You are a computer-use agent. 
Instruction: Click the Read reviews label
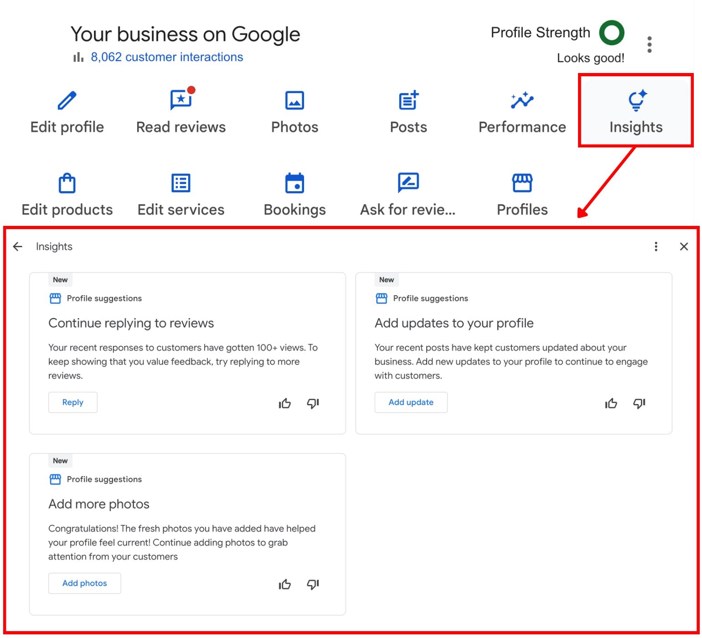pyautogui.click(x=181, y=127)
